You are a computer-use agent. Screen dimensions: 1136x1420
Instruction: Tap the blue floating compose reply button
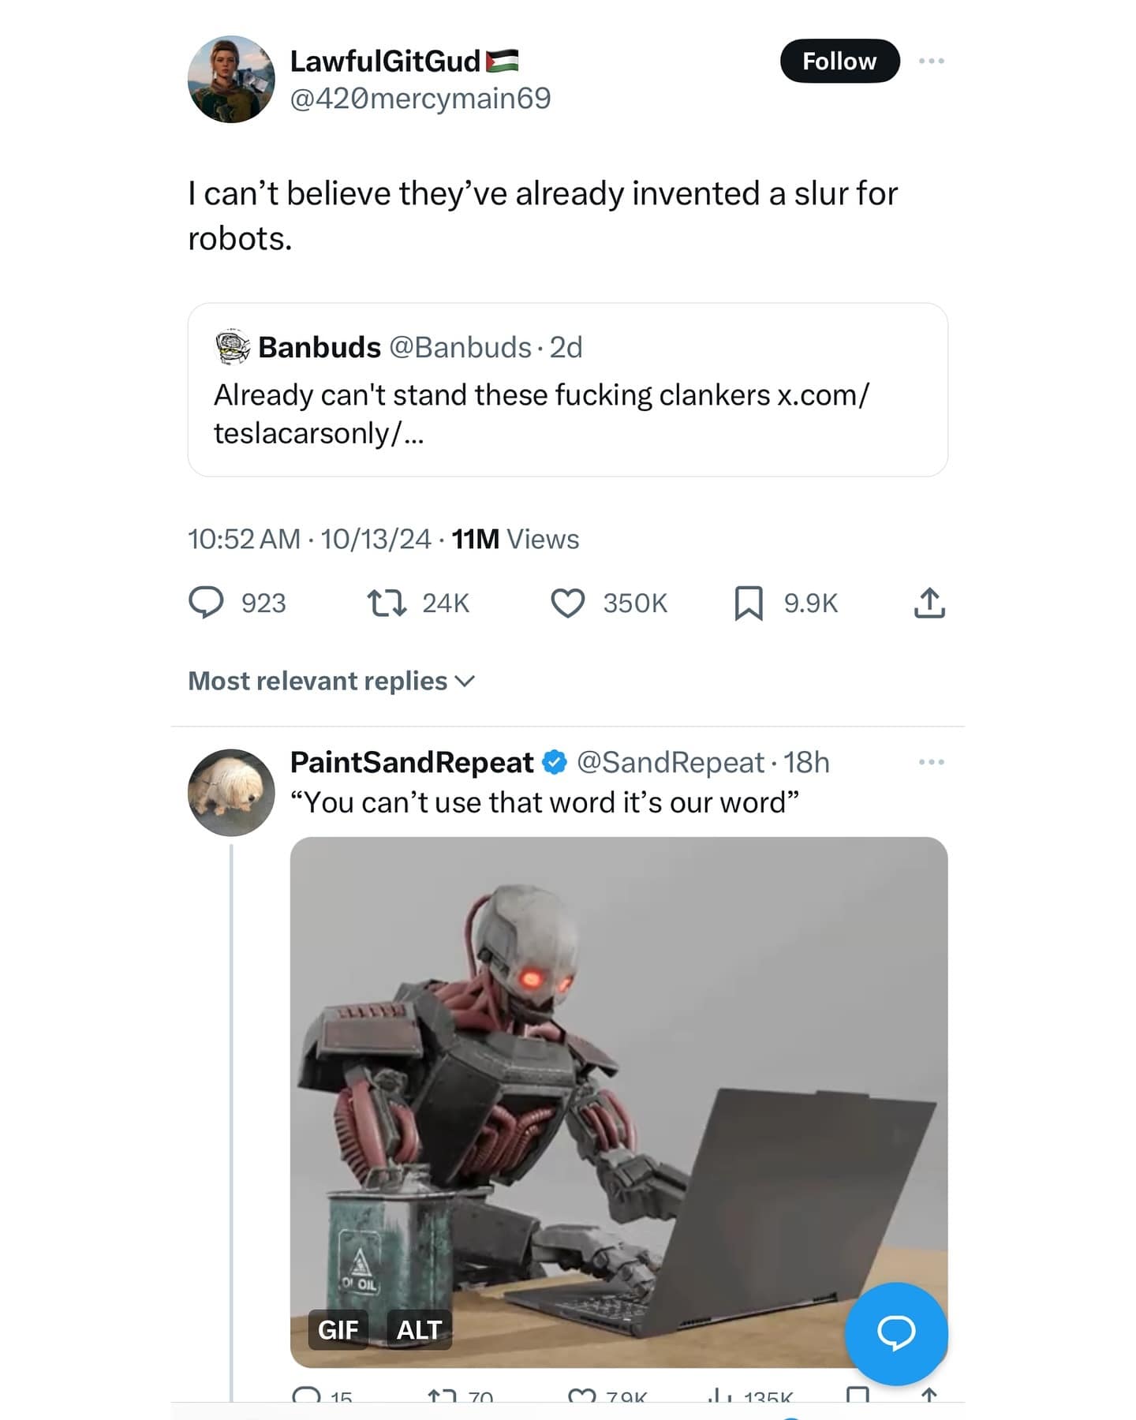click(896, 1333)
